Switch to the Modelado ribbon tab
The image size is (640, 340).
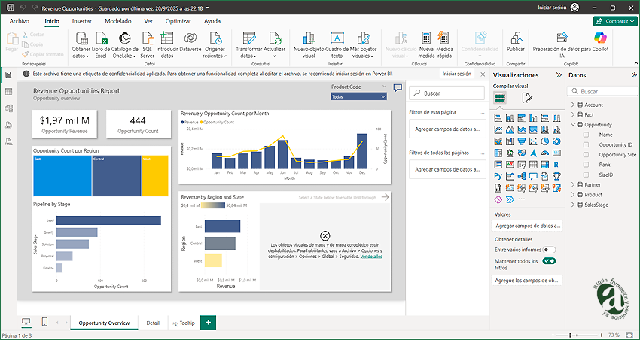[x=118, y=21]
